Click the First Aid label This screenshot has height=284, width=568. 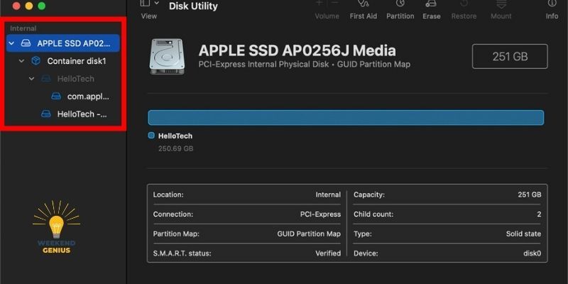(363, 16)
